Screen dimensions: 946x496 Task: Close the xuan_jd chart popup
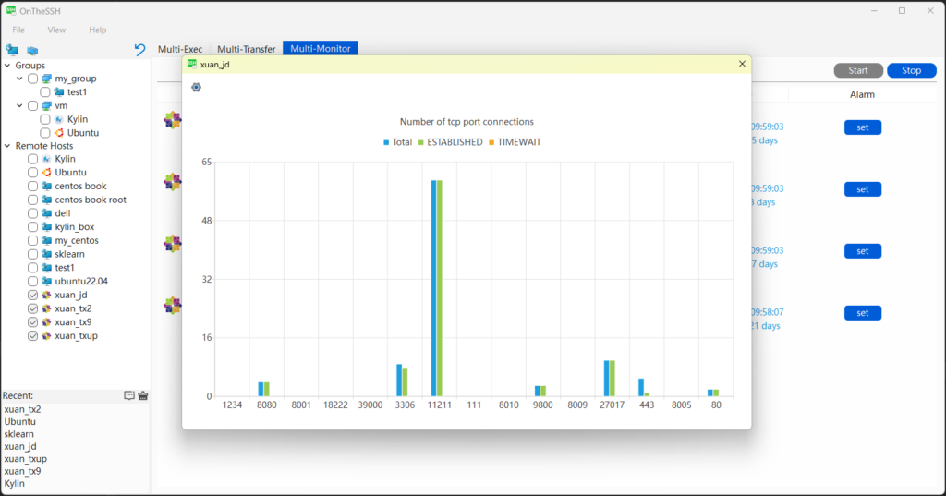[x=742, y=64]
